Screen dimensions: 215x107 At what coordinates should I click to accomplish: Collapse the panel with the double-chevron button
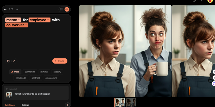tap(68, 105)
